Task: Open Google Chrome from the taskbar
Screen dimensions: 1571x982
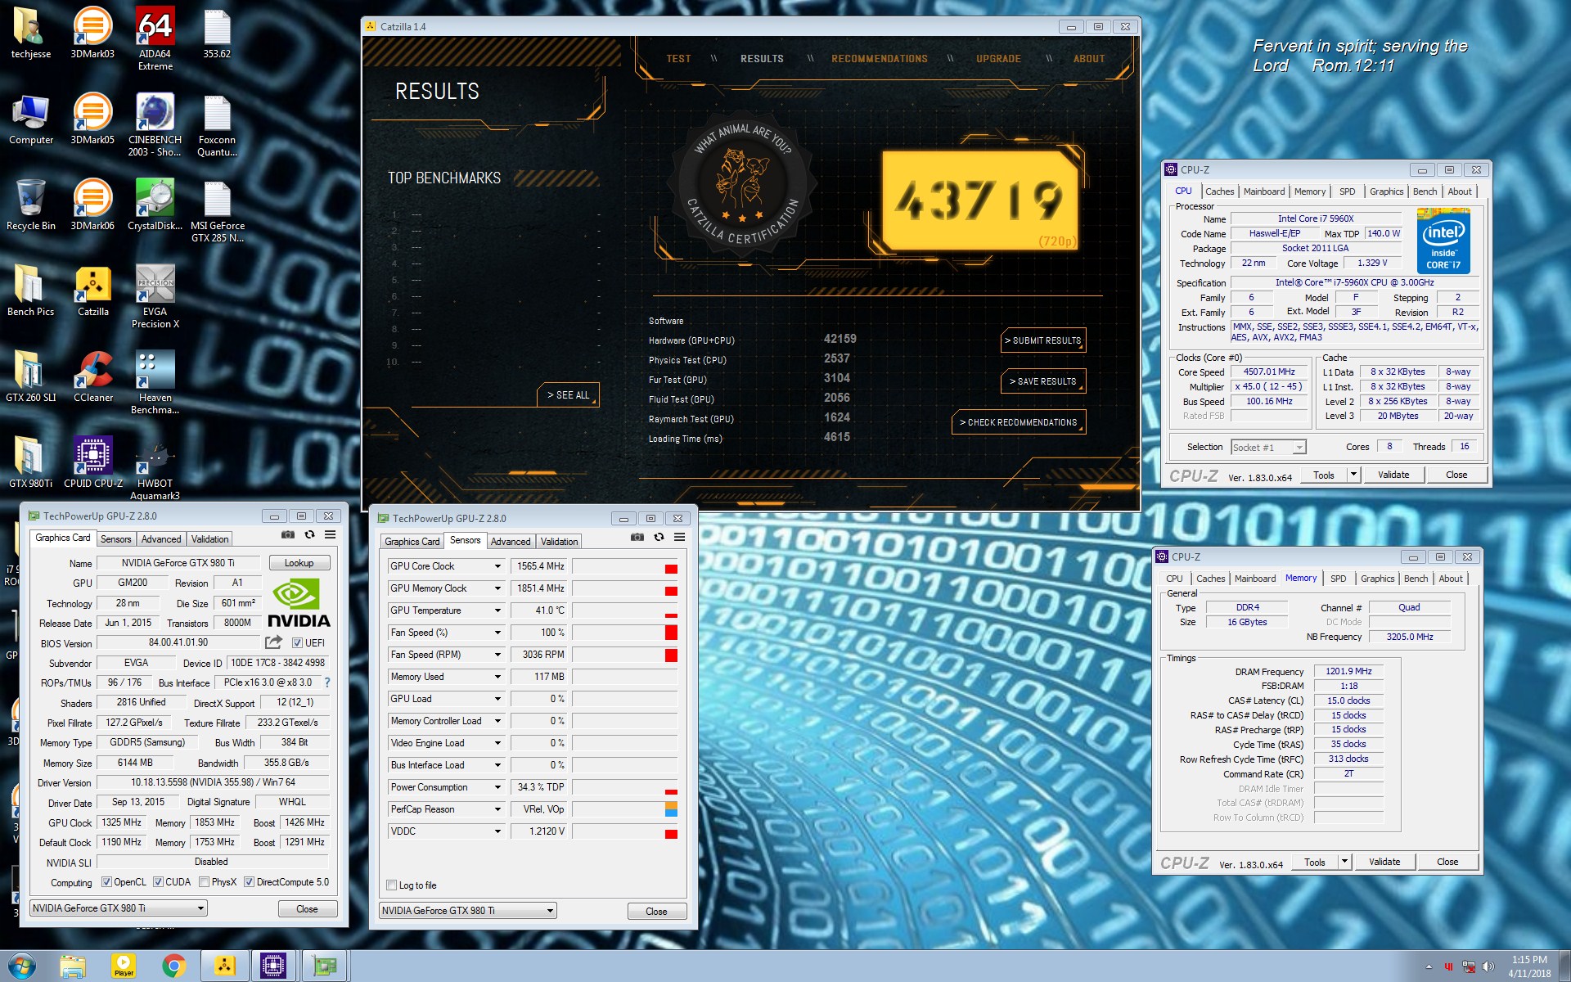Action: coord(173,966)
